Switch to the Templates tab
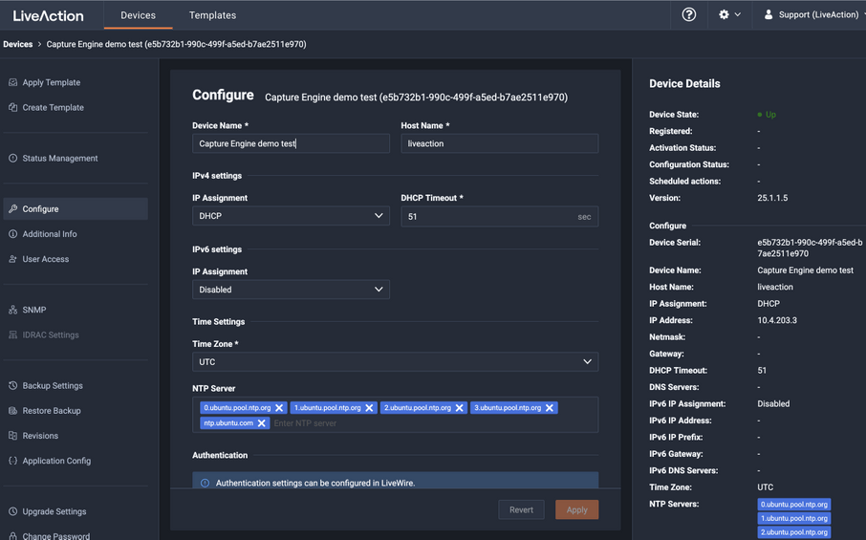The width and height of the screenshot is (866, 540). pyautogui.click(x=212, y=15)
